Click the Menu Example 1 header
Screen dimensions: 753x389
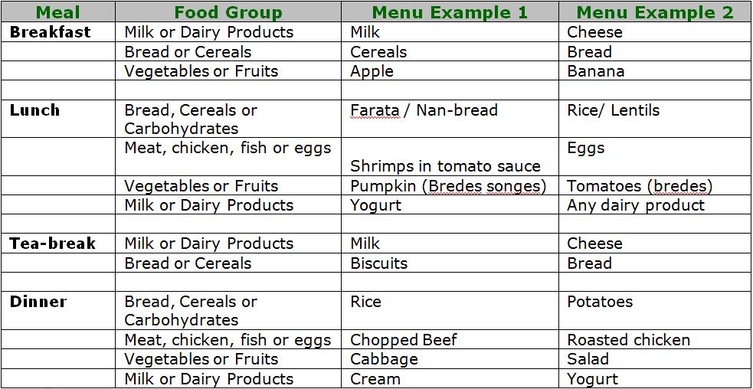pos(450,12)
